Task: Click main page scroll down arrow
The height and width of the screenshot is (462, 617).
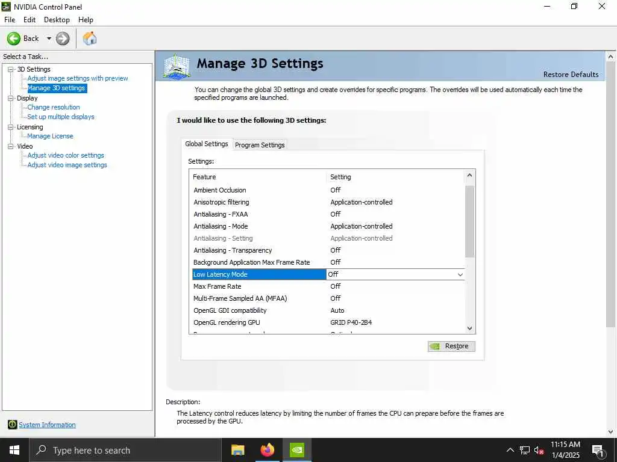Action: pos(610,432)
